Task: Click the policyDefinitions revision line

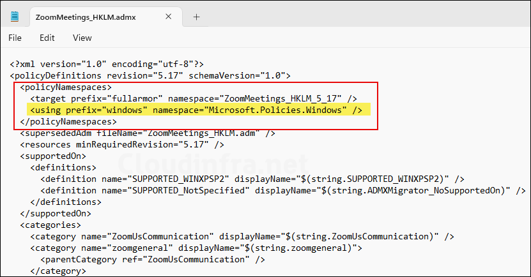Action: [150, 76]
